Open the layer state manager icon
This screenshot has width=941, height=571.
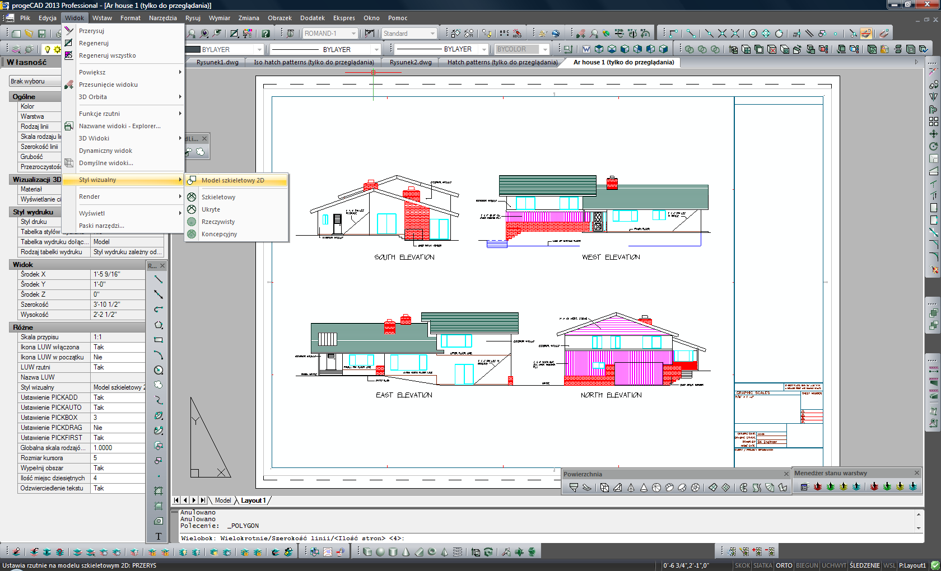click(x=804, y=487)
